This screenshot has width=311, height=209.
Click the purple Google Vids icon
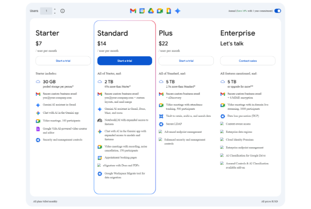point(38,129)
